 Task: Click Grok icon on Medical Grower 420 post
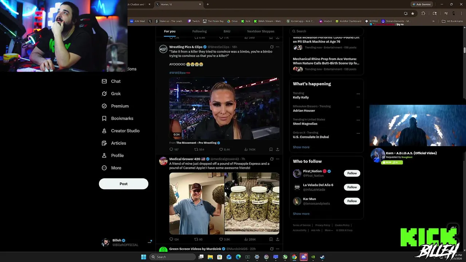[x=272, y=159]
